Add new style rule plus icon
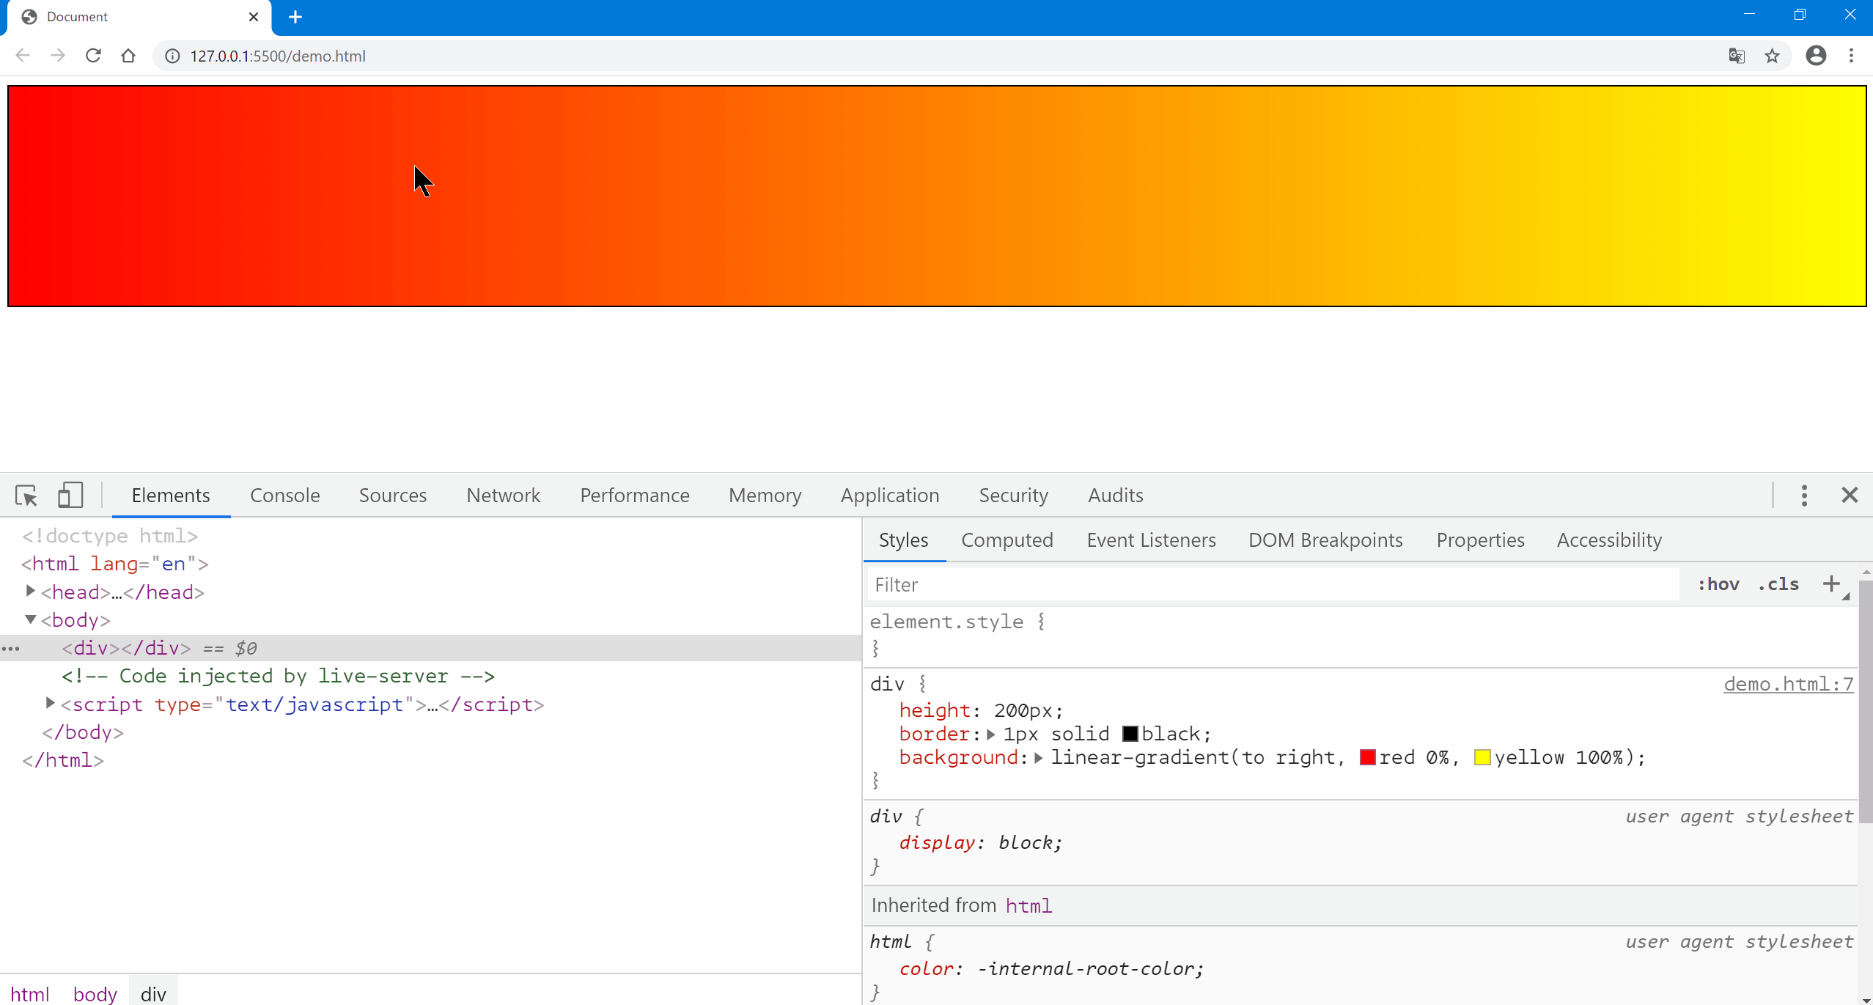1873x1005 pixels. tap(1831, 584)
